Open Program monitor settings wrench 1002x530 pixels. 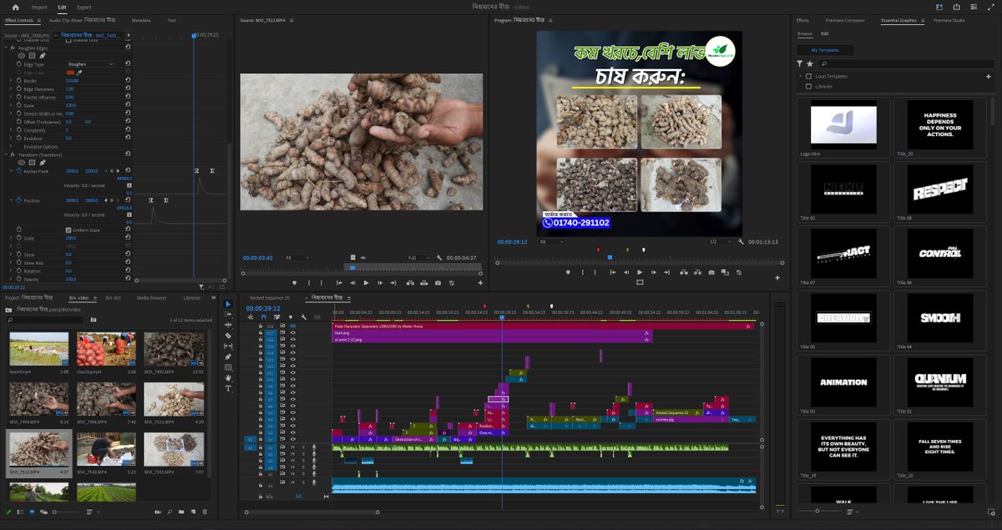pyautogui.click(x=741, y=241)
